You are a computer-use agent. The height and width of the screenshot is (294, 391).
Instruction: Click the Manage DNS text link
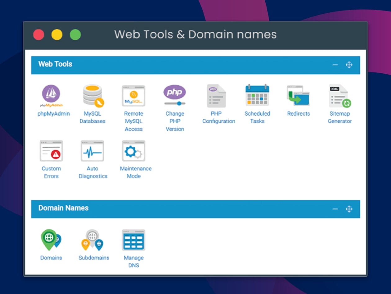click(x=133, y=261)
